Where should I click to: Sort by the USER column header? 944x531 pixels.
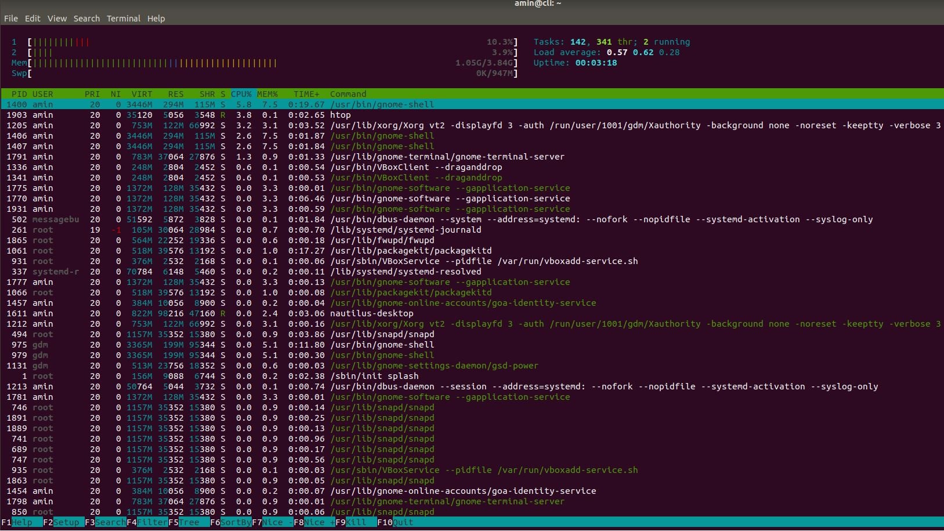tap(42, 94)
